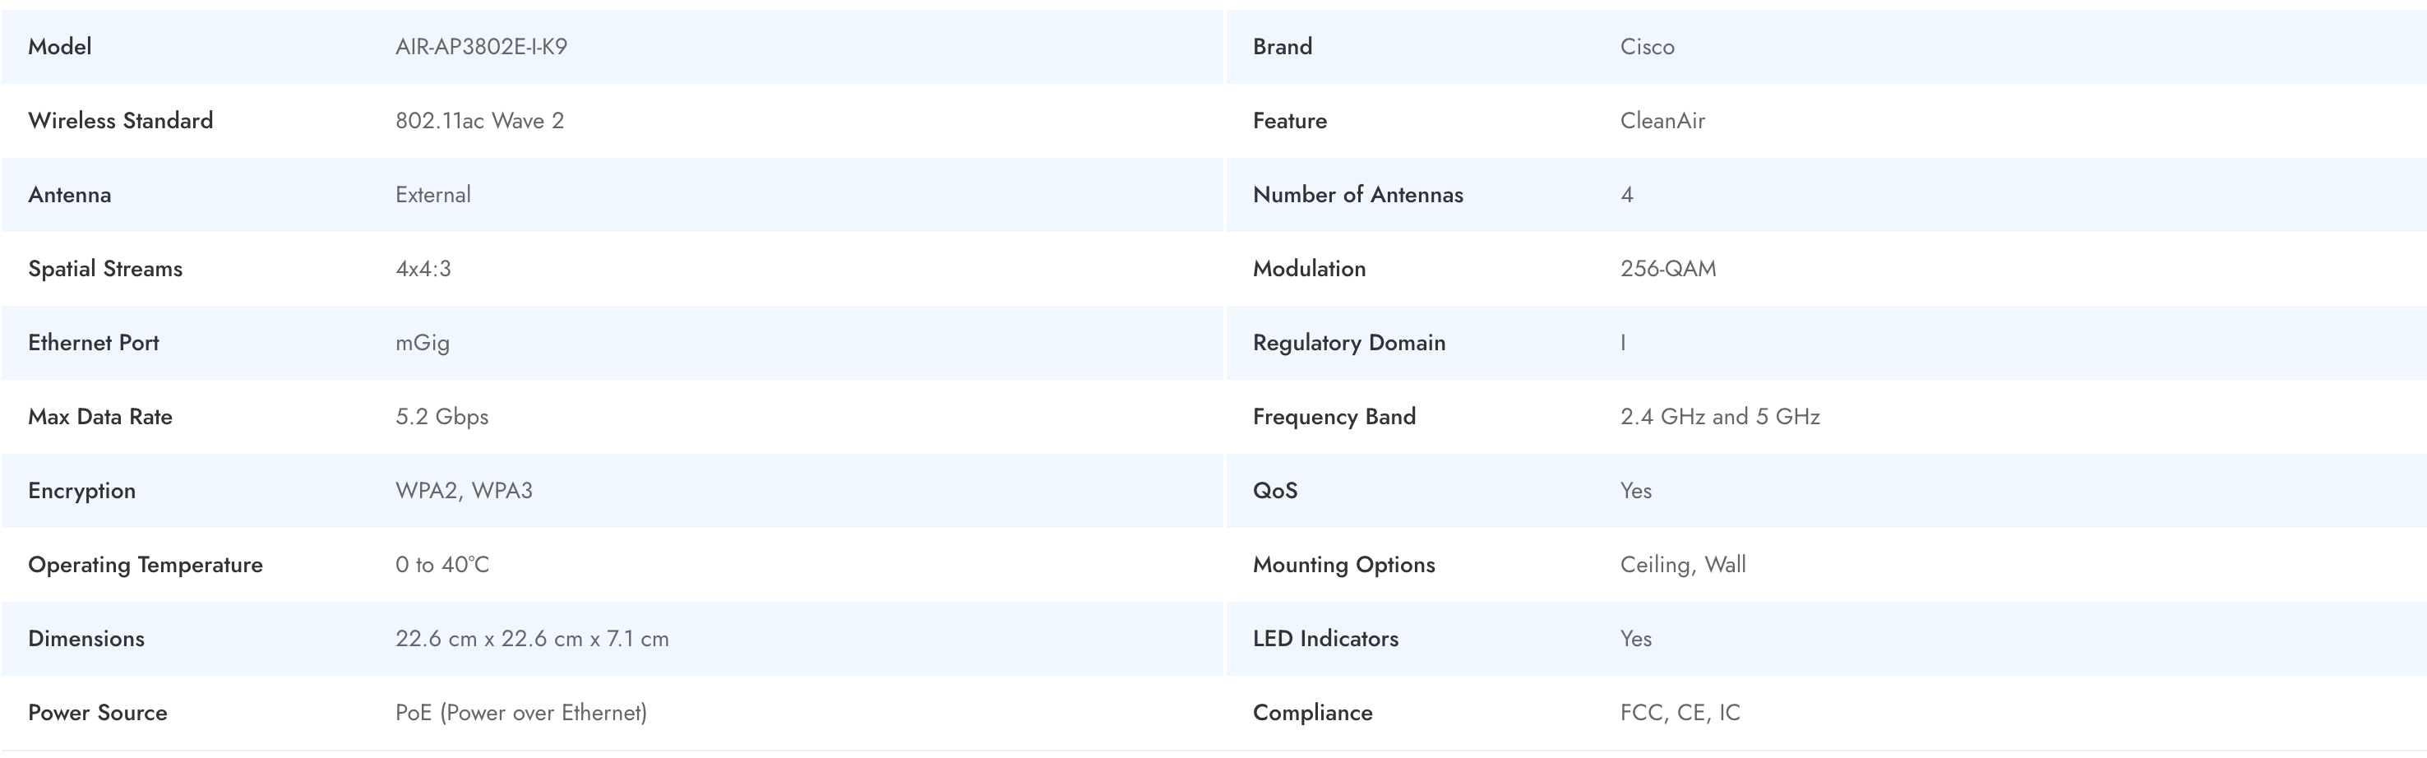The height and width of the screenshot is (758, 2427).
Task: Select the Ceiling, Wall mounting value
Action: point(1683,565)
